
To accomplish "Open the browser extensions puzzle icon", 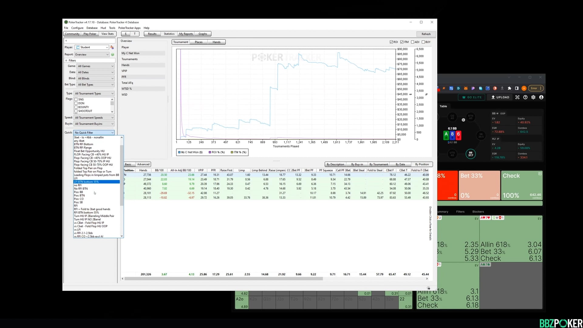I will [x=510, y=88].
